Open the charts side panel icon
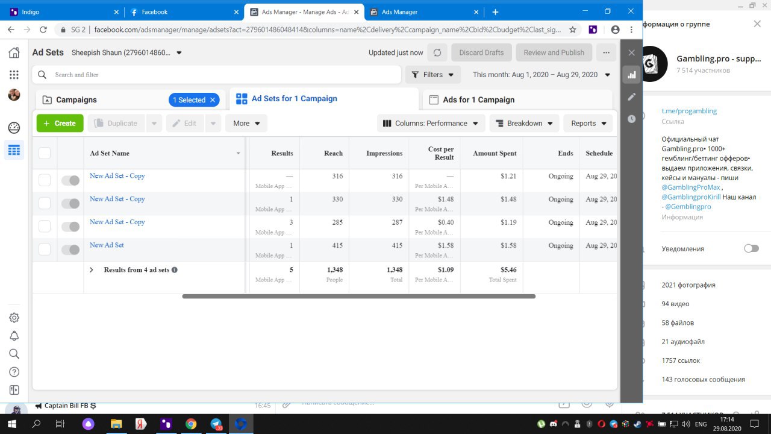The width and height of the screenshot is (771, 434). [631, 75]
